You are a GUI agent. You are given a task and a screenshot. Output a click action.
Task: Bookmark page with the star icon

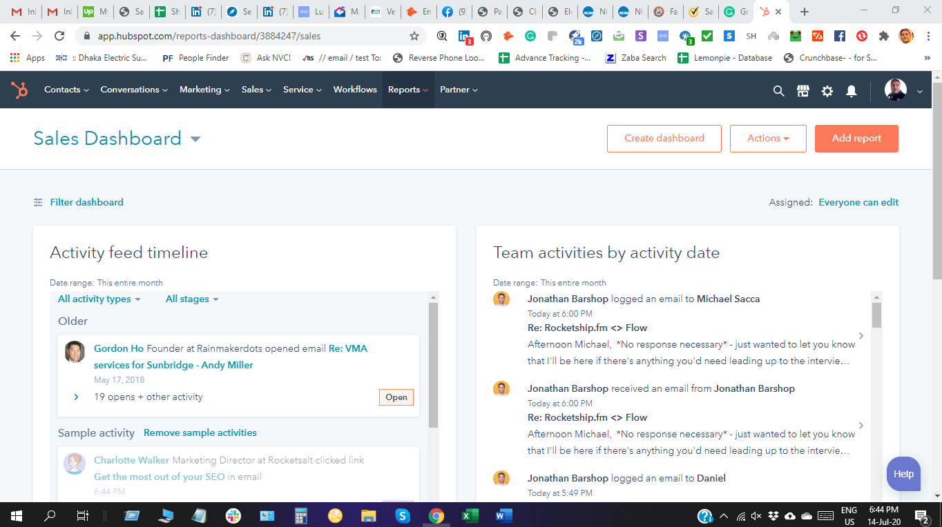tap(414, 36)
